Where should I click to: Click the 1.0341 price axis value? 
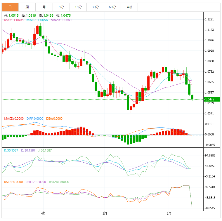pos(209,114)
